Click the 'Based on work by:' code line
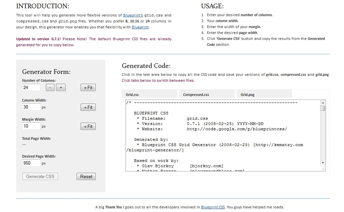 (156, 161)
